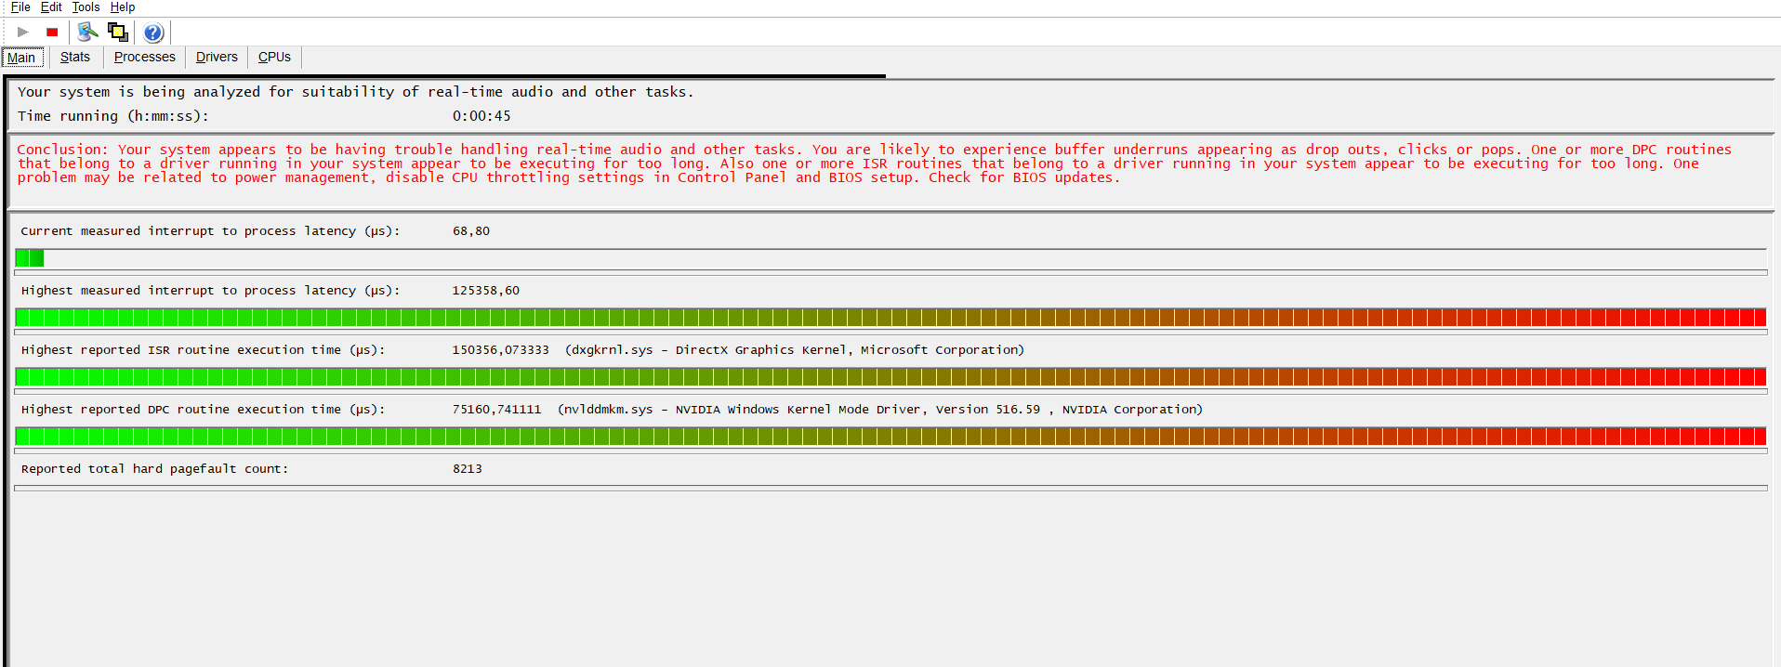Open help via the blue question mark icon
Screen dimensions: 1781x667
point(153,33)
